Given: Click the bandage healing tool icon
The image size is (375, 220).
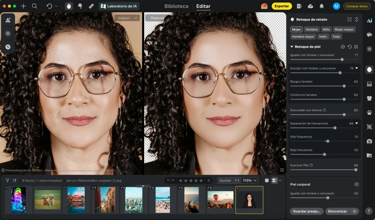Looking at the screenshot, I should click(x=91, y=6).
